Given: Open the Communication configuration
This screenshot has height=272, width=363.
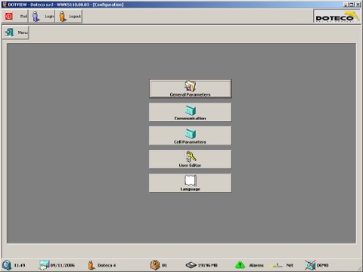Looking at the screenshot, I should [x=190, y=112].
